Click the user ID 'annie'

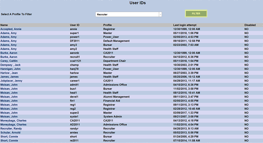click(x=73, y=29)
